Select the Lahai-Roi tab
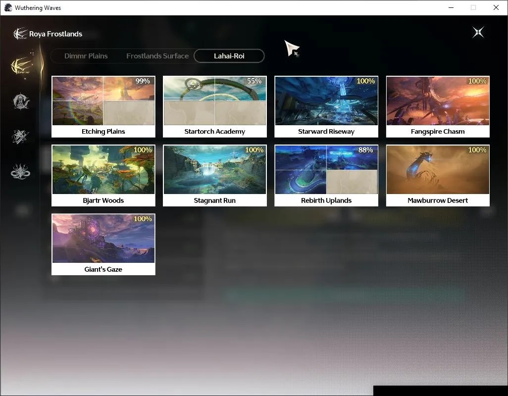The image size is (508, 396). 229,56
